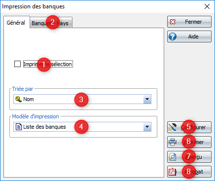Image resolution: width=215 pixels, height=181 pixels.
Task: Click the magnifier page Aperçu icon
Action: 173,157
